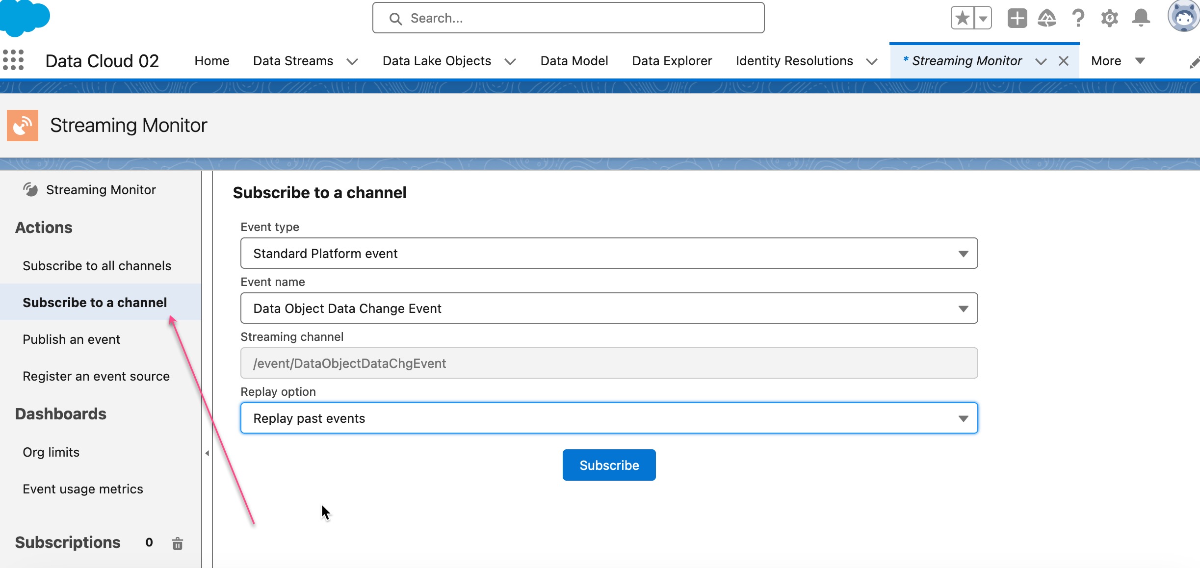This screenshot has width=1200, height=568.
Task: Close the Streaming Monitor tab
Action: pos(1064,61)
